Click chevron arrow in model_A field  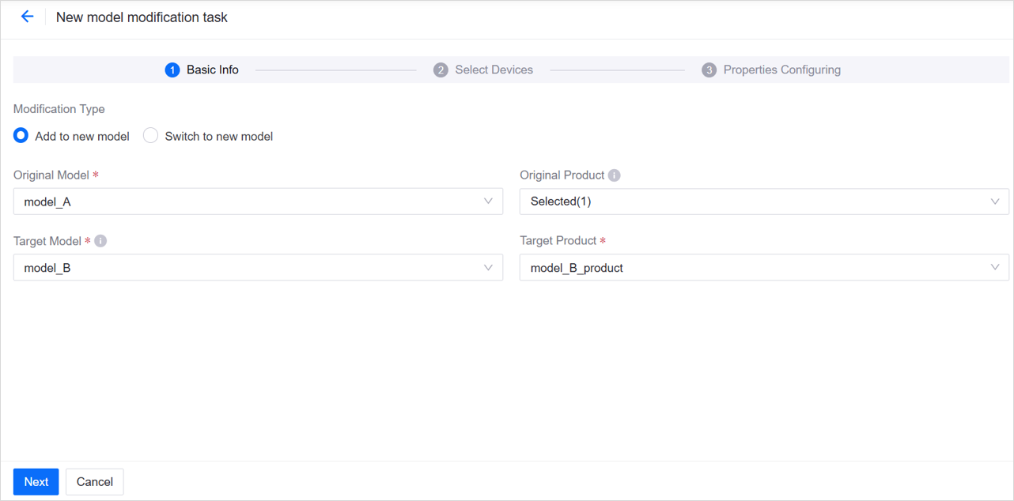pyautogui.click(x=488, y=202)
